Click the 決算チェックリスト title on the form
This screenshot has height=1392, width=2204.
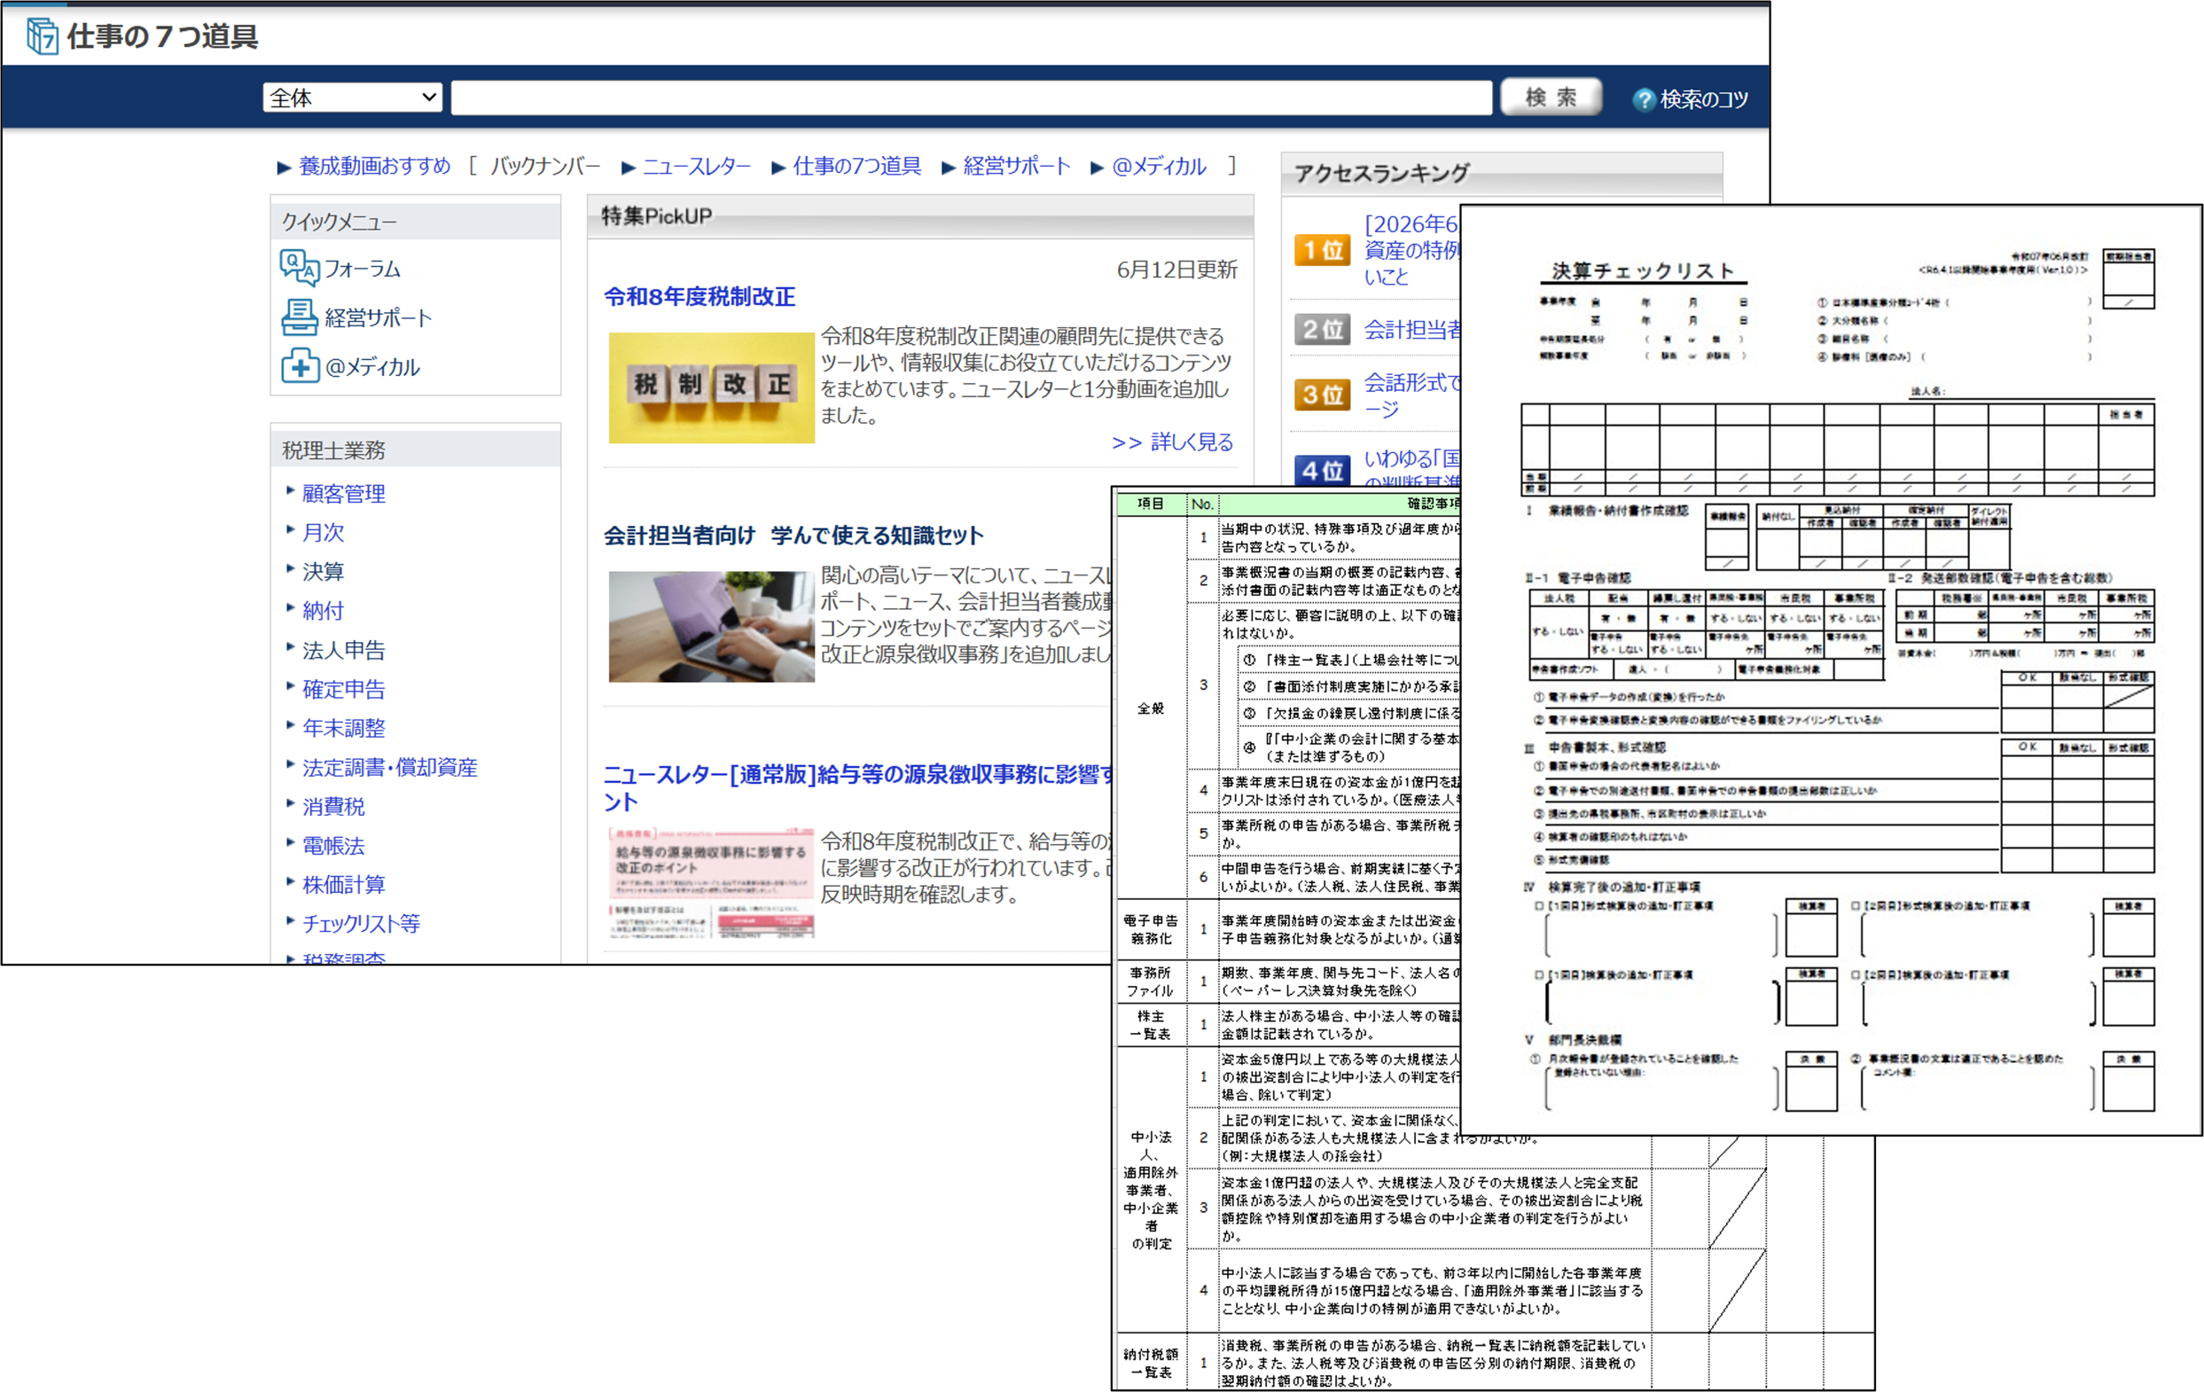click(1644, 271)
